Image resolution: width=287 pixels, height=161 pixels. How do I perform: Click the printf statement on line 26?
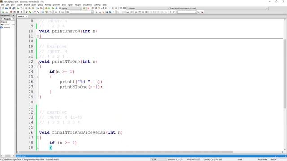[81, 82]
